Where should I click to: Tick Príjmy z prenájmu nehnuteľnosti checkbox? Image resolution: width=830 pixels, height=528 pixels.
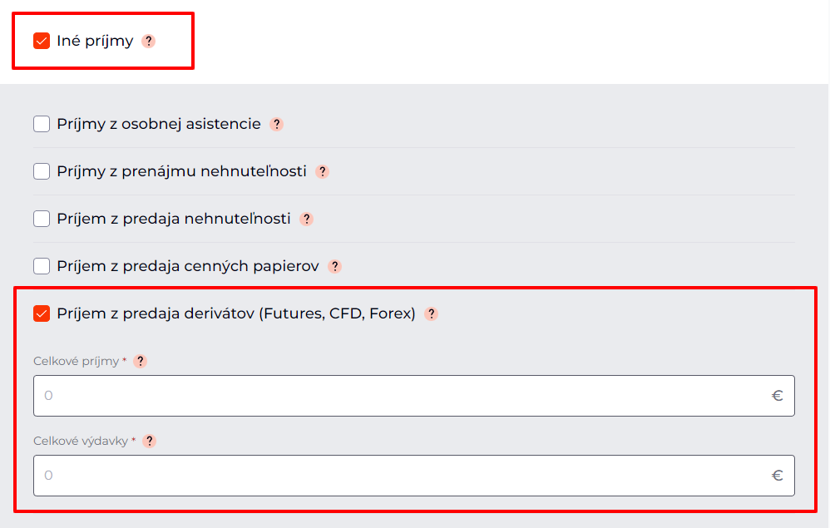pyautogui.click(x=42, y=171)
